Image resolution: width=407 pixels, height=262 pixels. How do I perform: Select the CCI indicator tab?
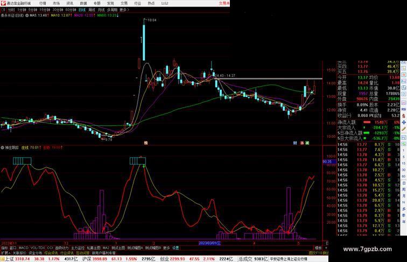[x=50, y=248]
